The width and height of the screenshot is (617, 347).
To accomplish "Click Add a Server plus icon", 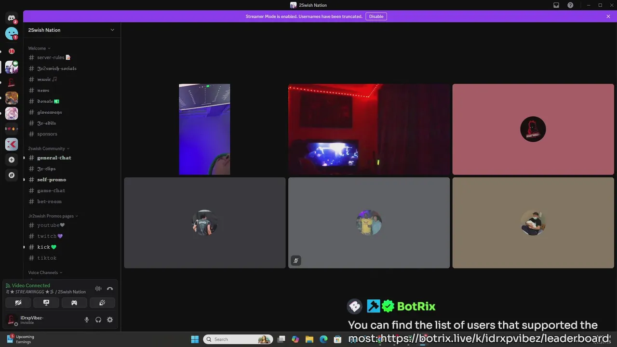I will pyautogui.click(x=12, y=160).
